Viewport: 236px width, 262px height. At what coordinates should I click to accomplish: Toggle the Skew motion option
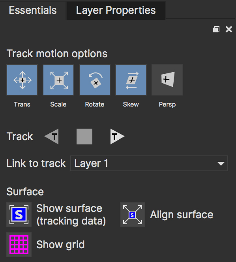point(131,80)
